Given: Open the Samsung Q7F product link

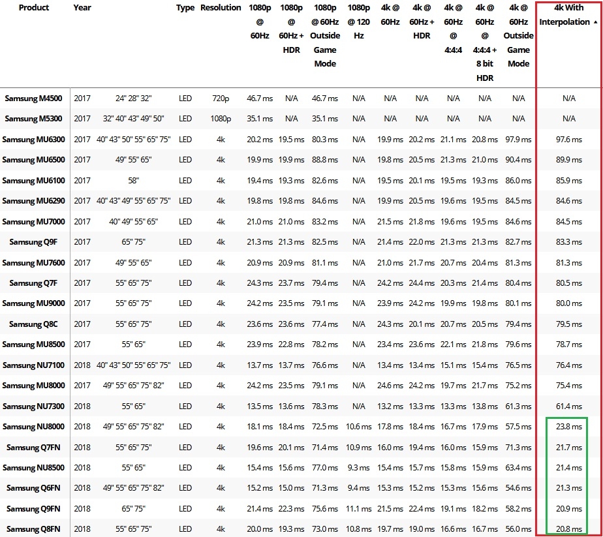Looking at the screenshot, I should pos(33,283).
